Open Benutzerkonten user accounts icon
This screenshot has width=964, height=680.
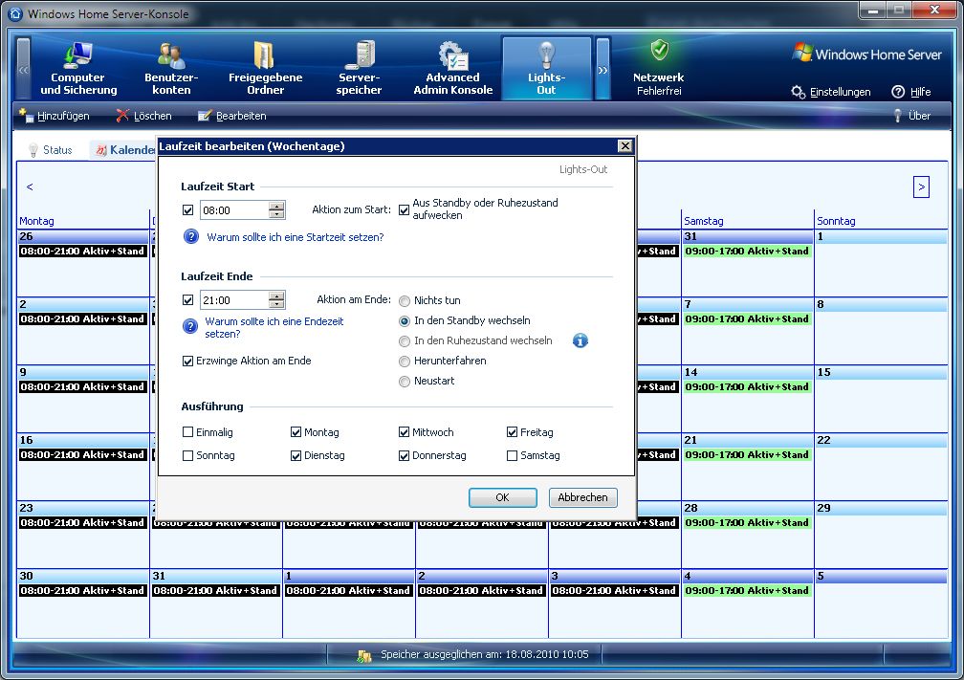[171, 69]
